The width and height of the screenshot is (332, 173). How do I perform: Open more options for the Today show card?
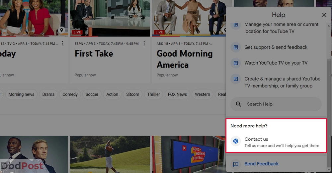pos(62,43)
